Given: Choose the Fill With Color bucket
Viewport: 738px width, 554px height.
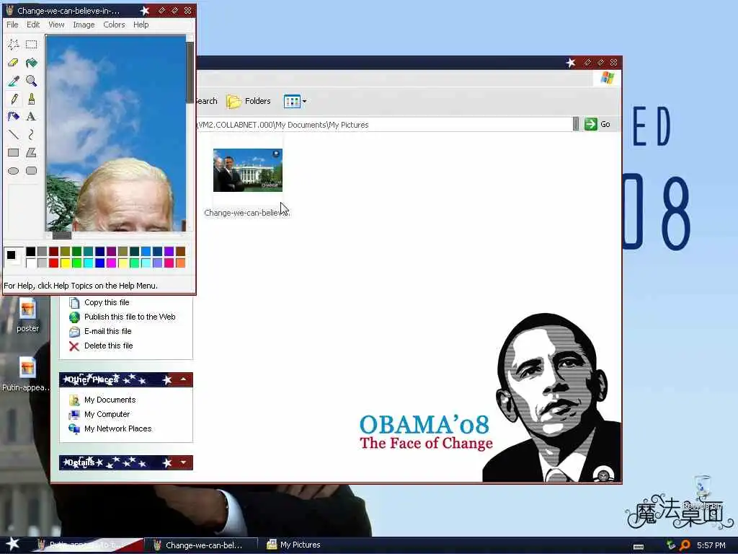Looking at the screenshot, I should (x=31, y=63).
